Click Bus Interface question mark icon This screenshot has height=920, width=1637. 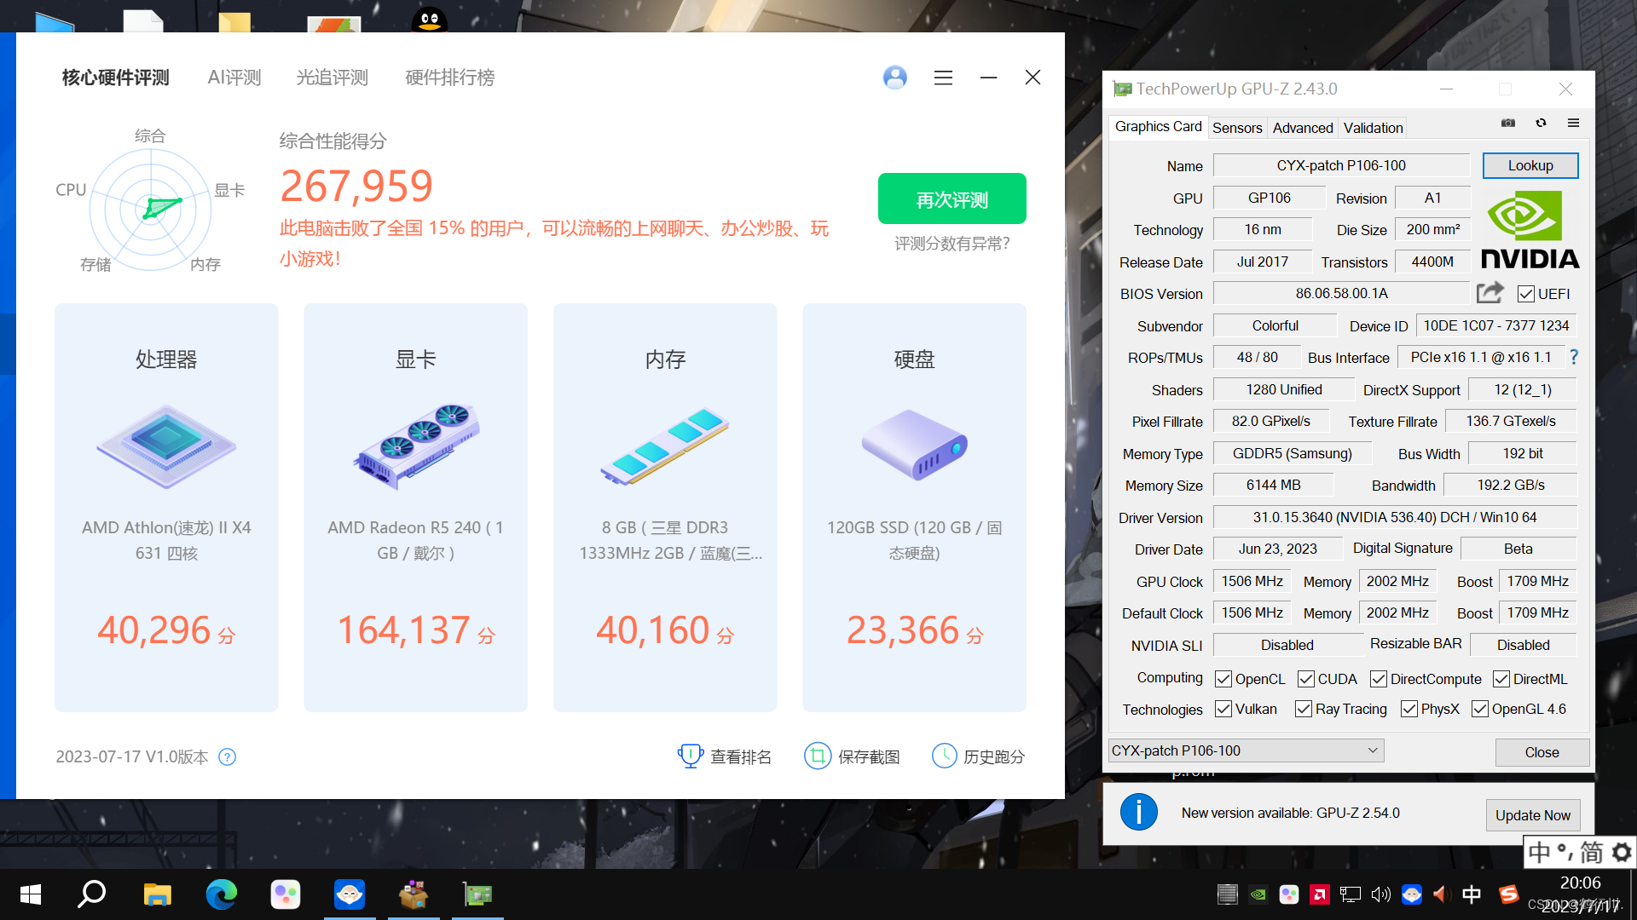(x=1574, y=357)
